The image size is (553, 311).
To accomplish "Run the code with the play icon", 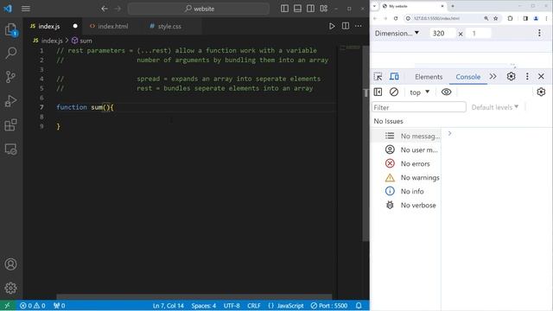I will point(332,26).
